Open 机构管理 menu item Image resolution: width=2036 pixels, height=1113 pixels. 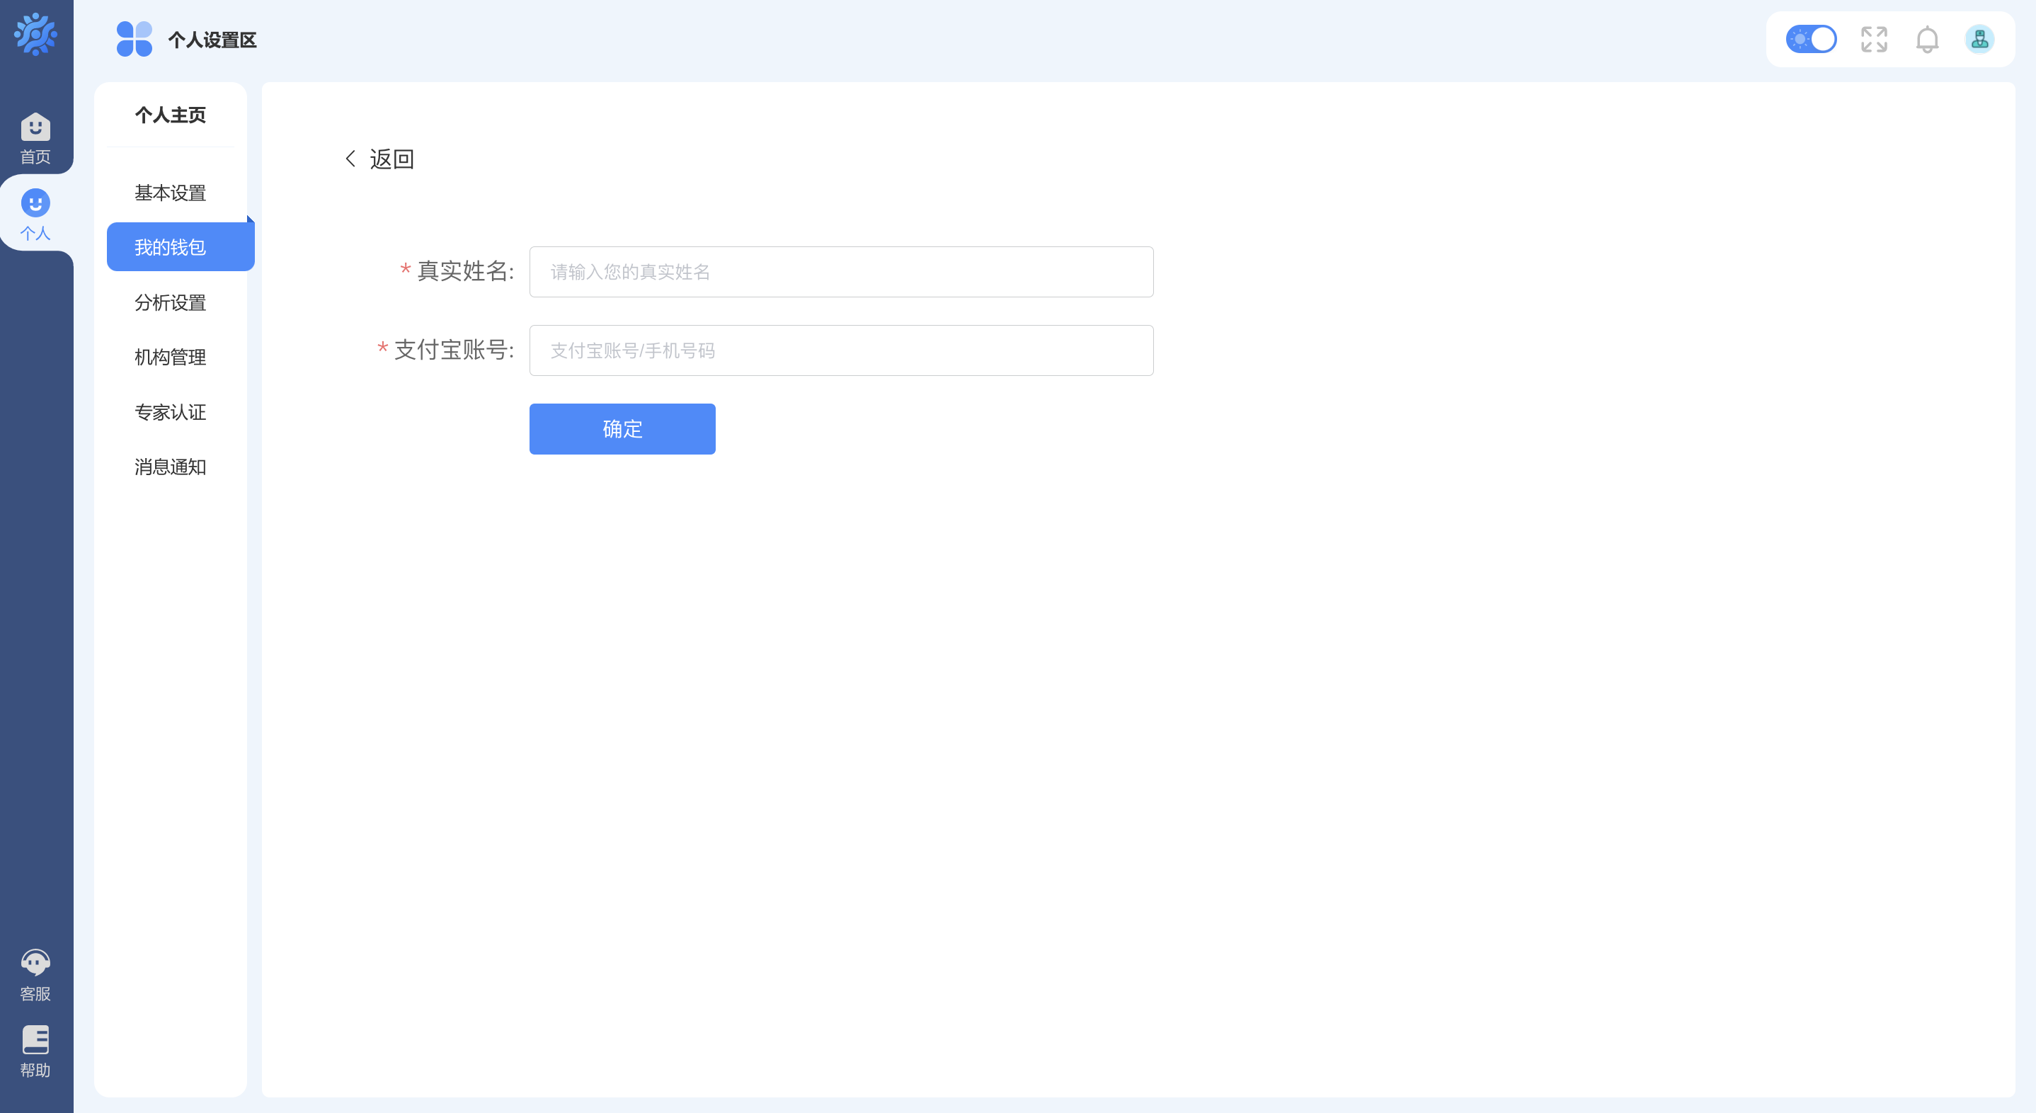click(170, 358)
